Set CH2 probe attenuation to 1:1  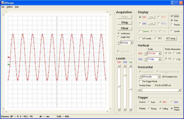(166, 59)
